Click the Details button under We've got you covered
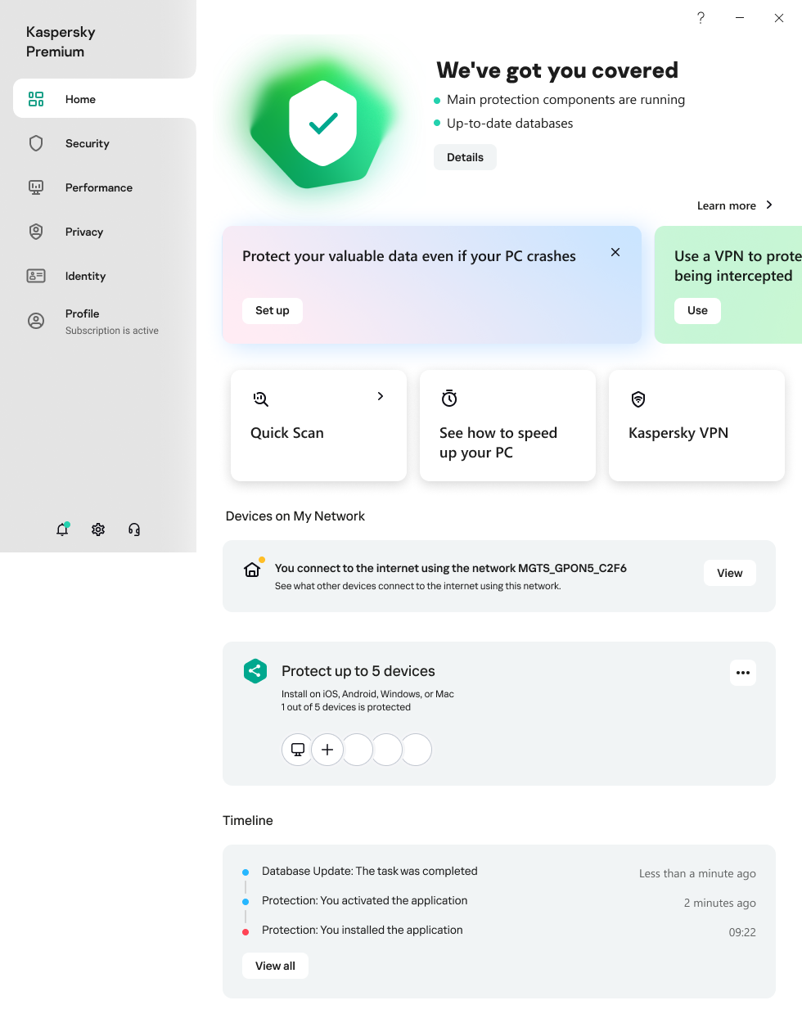 465,157
